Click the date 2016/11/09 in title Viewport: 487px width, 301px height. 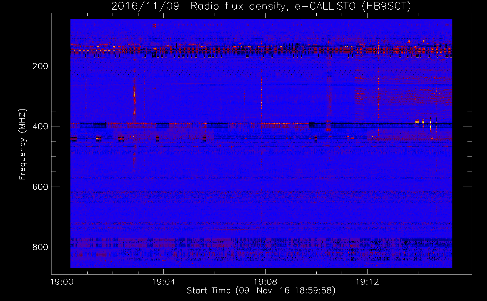[145, 6]
